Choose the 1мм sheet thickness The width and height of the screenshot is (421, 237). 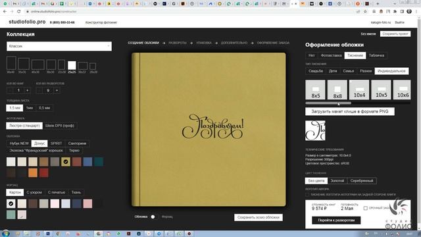coord(30,108)
